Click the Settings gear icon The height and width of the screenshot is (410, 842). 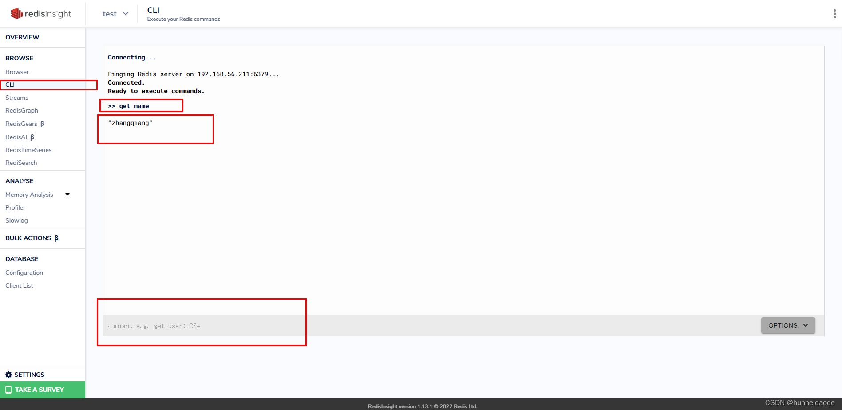(8, 375)
